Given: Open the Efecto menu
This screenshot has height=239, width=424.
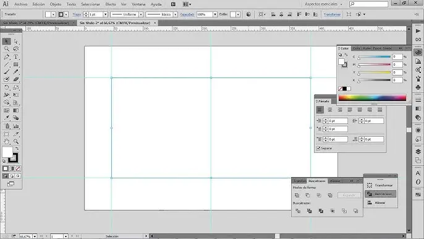Looking at the screenshot, I should [x=111, y=4].
